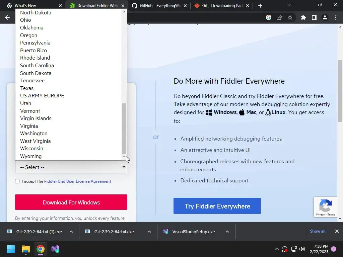Screen dimensions: 343x257
Task: Select Tennessee option
Action: [68, 80]
